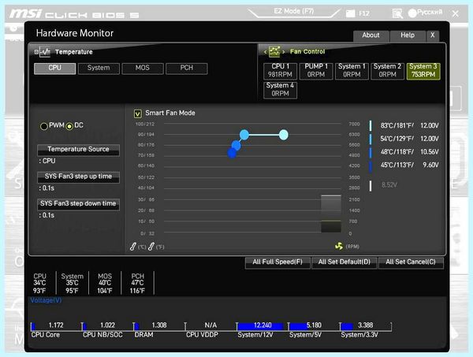The image size is (473, 357).
Task: Click the Voltage(V) section label
Action: pos(46,300)
